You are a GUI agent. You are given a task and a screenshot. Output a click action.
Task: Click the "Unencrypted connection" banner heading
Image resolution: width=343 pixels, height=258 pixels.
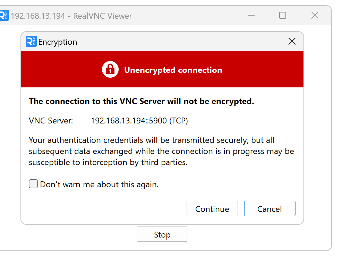[173, 70]
